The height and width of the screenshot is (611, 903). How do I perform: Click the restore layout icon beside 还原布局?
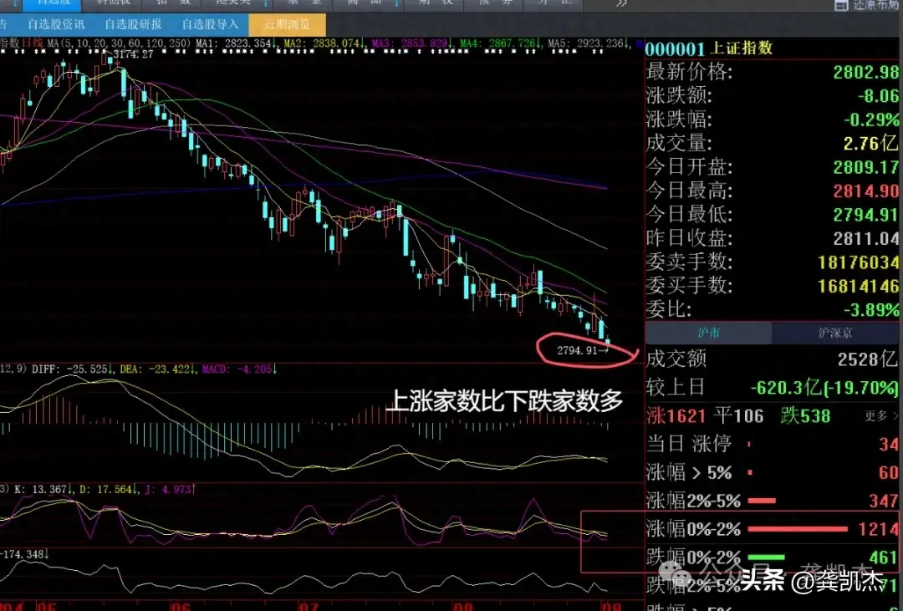point(839,5)
